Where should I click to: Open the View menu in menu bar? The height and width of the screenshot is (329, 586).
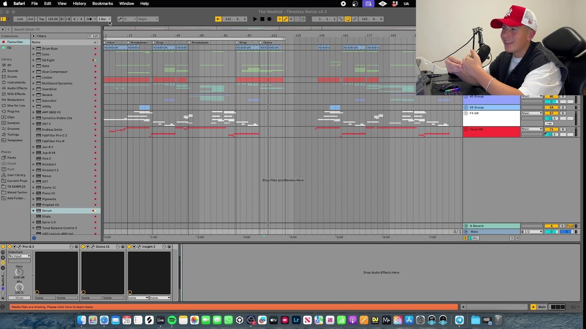(62, 4)
